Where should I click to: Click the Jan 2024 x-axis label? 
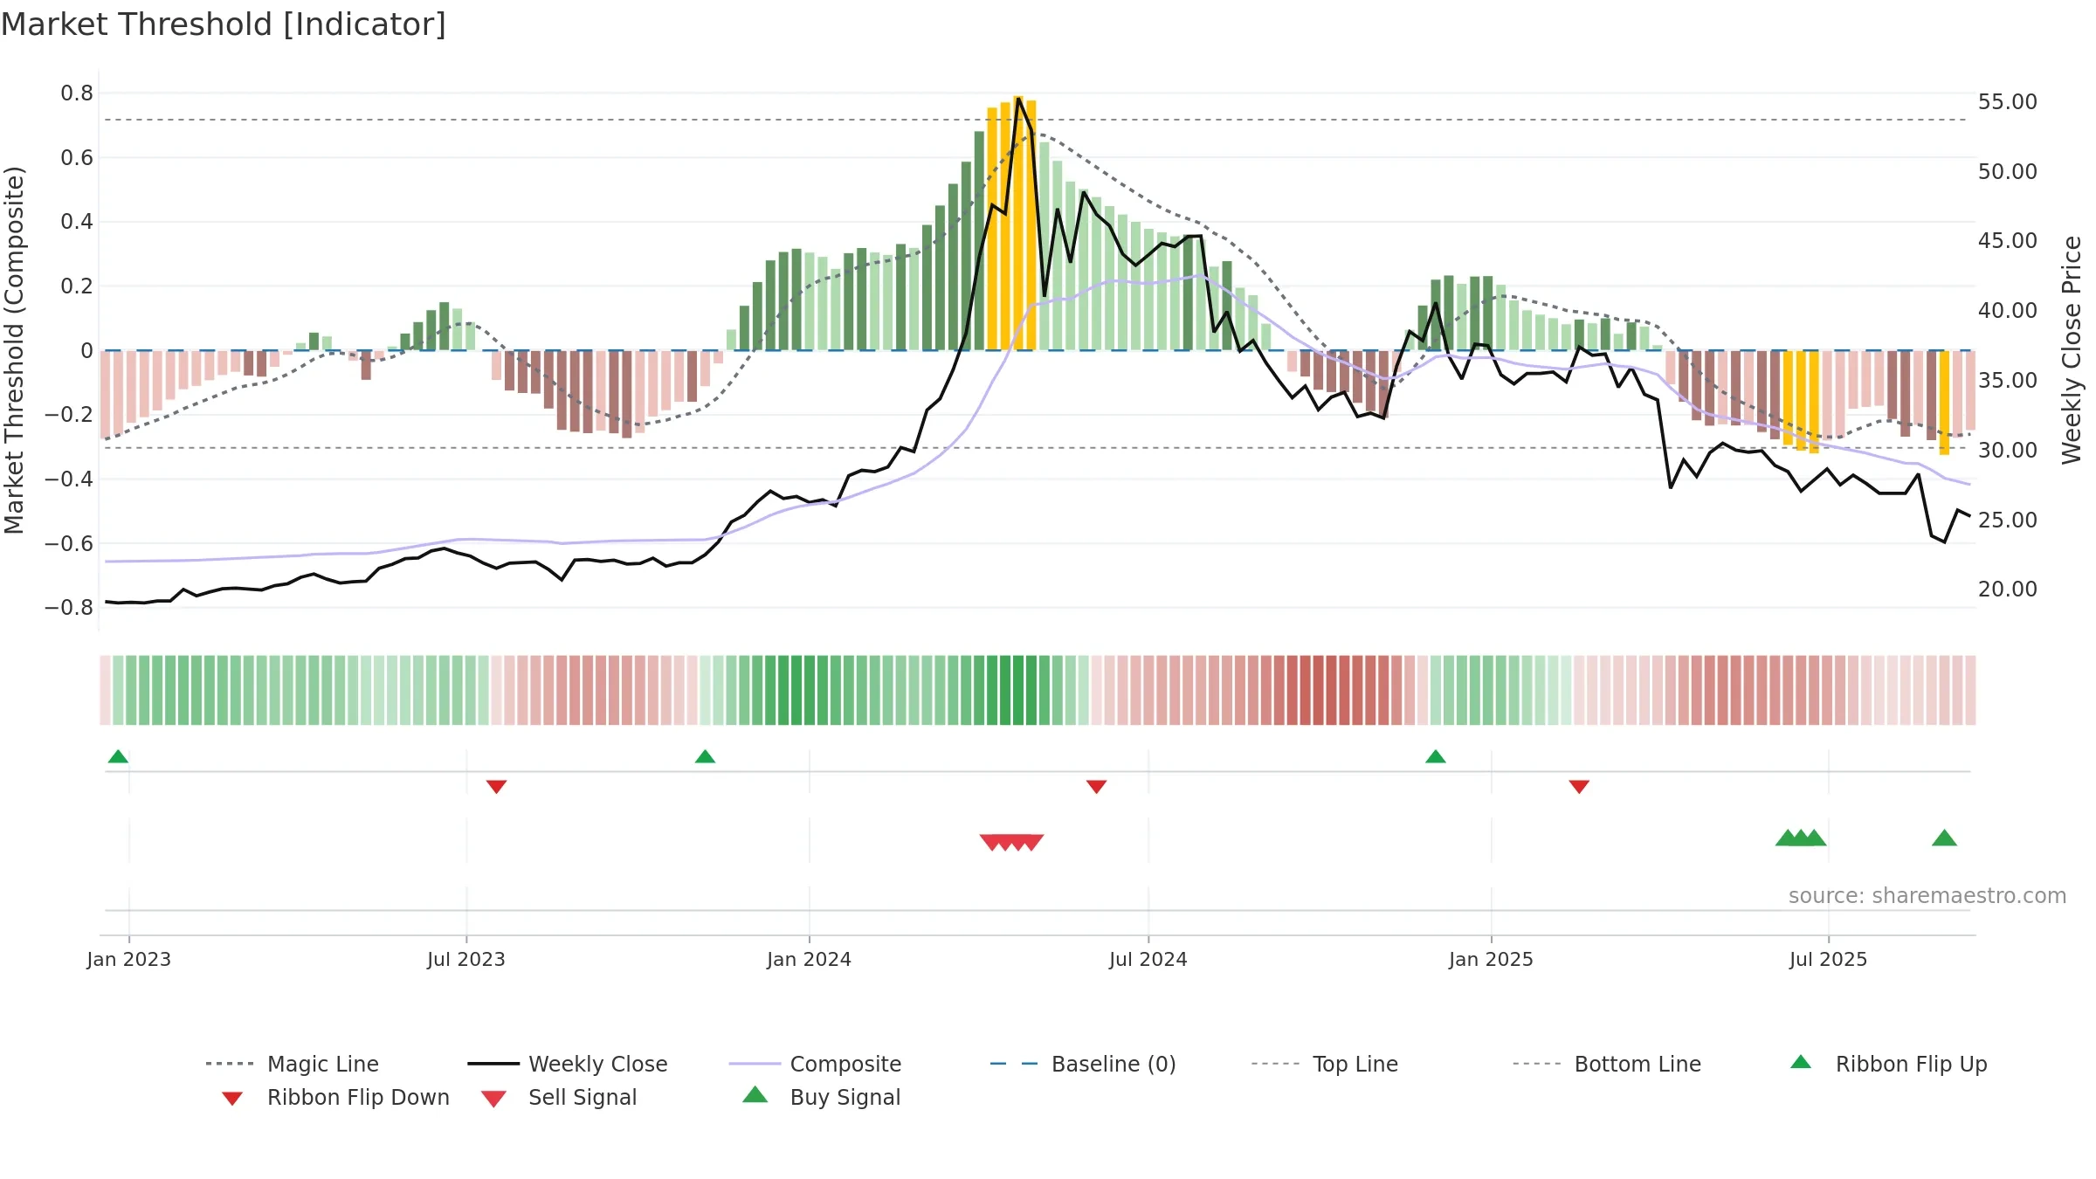[x=809, y=959]
